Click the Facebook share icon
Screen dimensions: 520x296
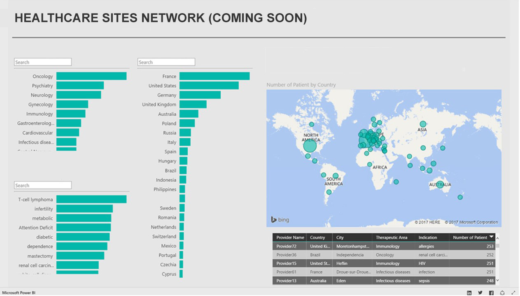(491, 293)
